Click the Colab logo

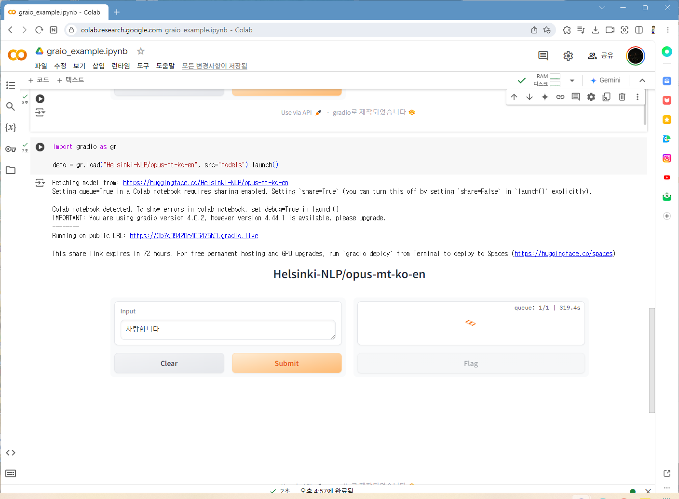pyautogui.click(x=17, y=55)
